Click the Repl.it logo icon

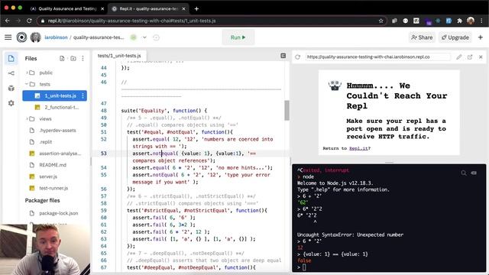point(21,37)
